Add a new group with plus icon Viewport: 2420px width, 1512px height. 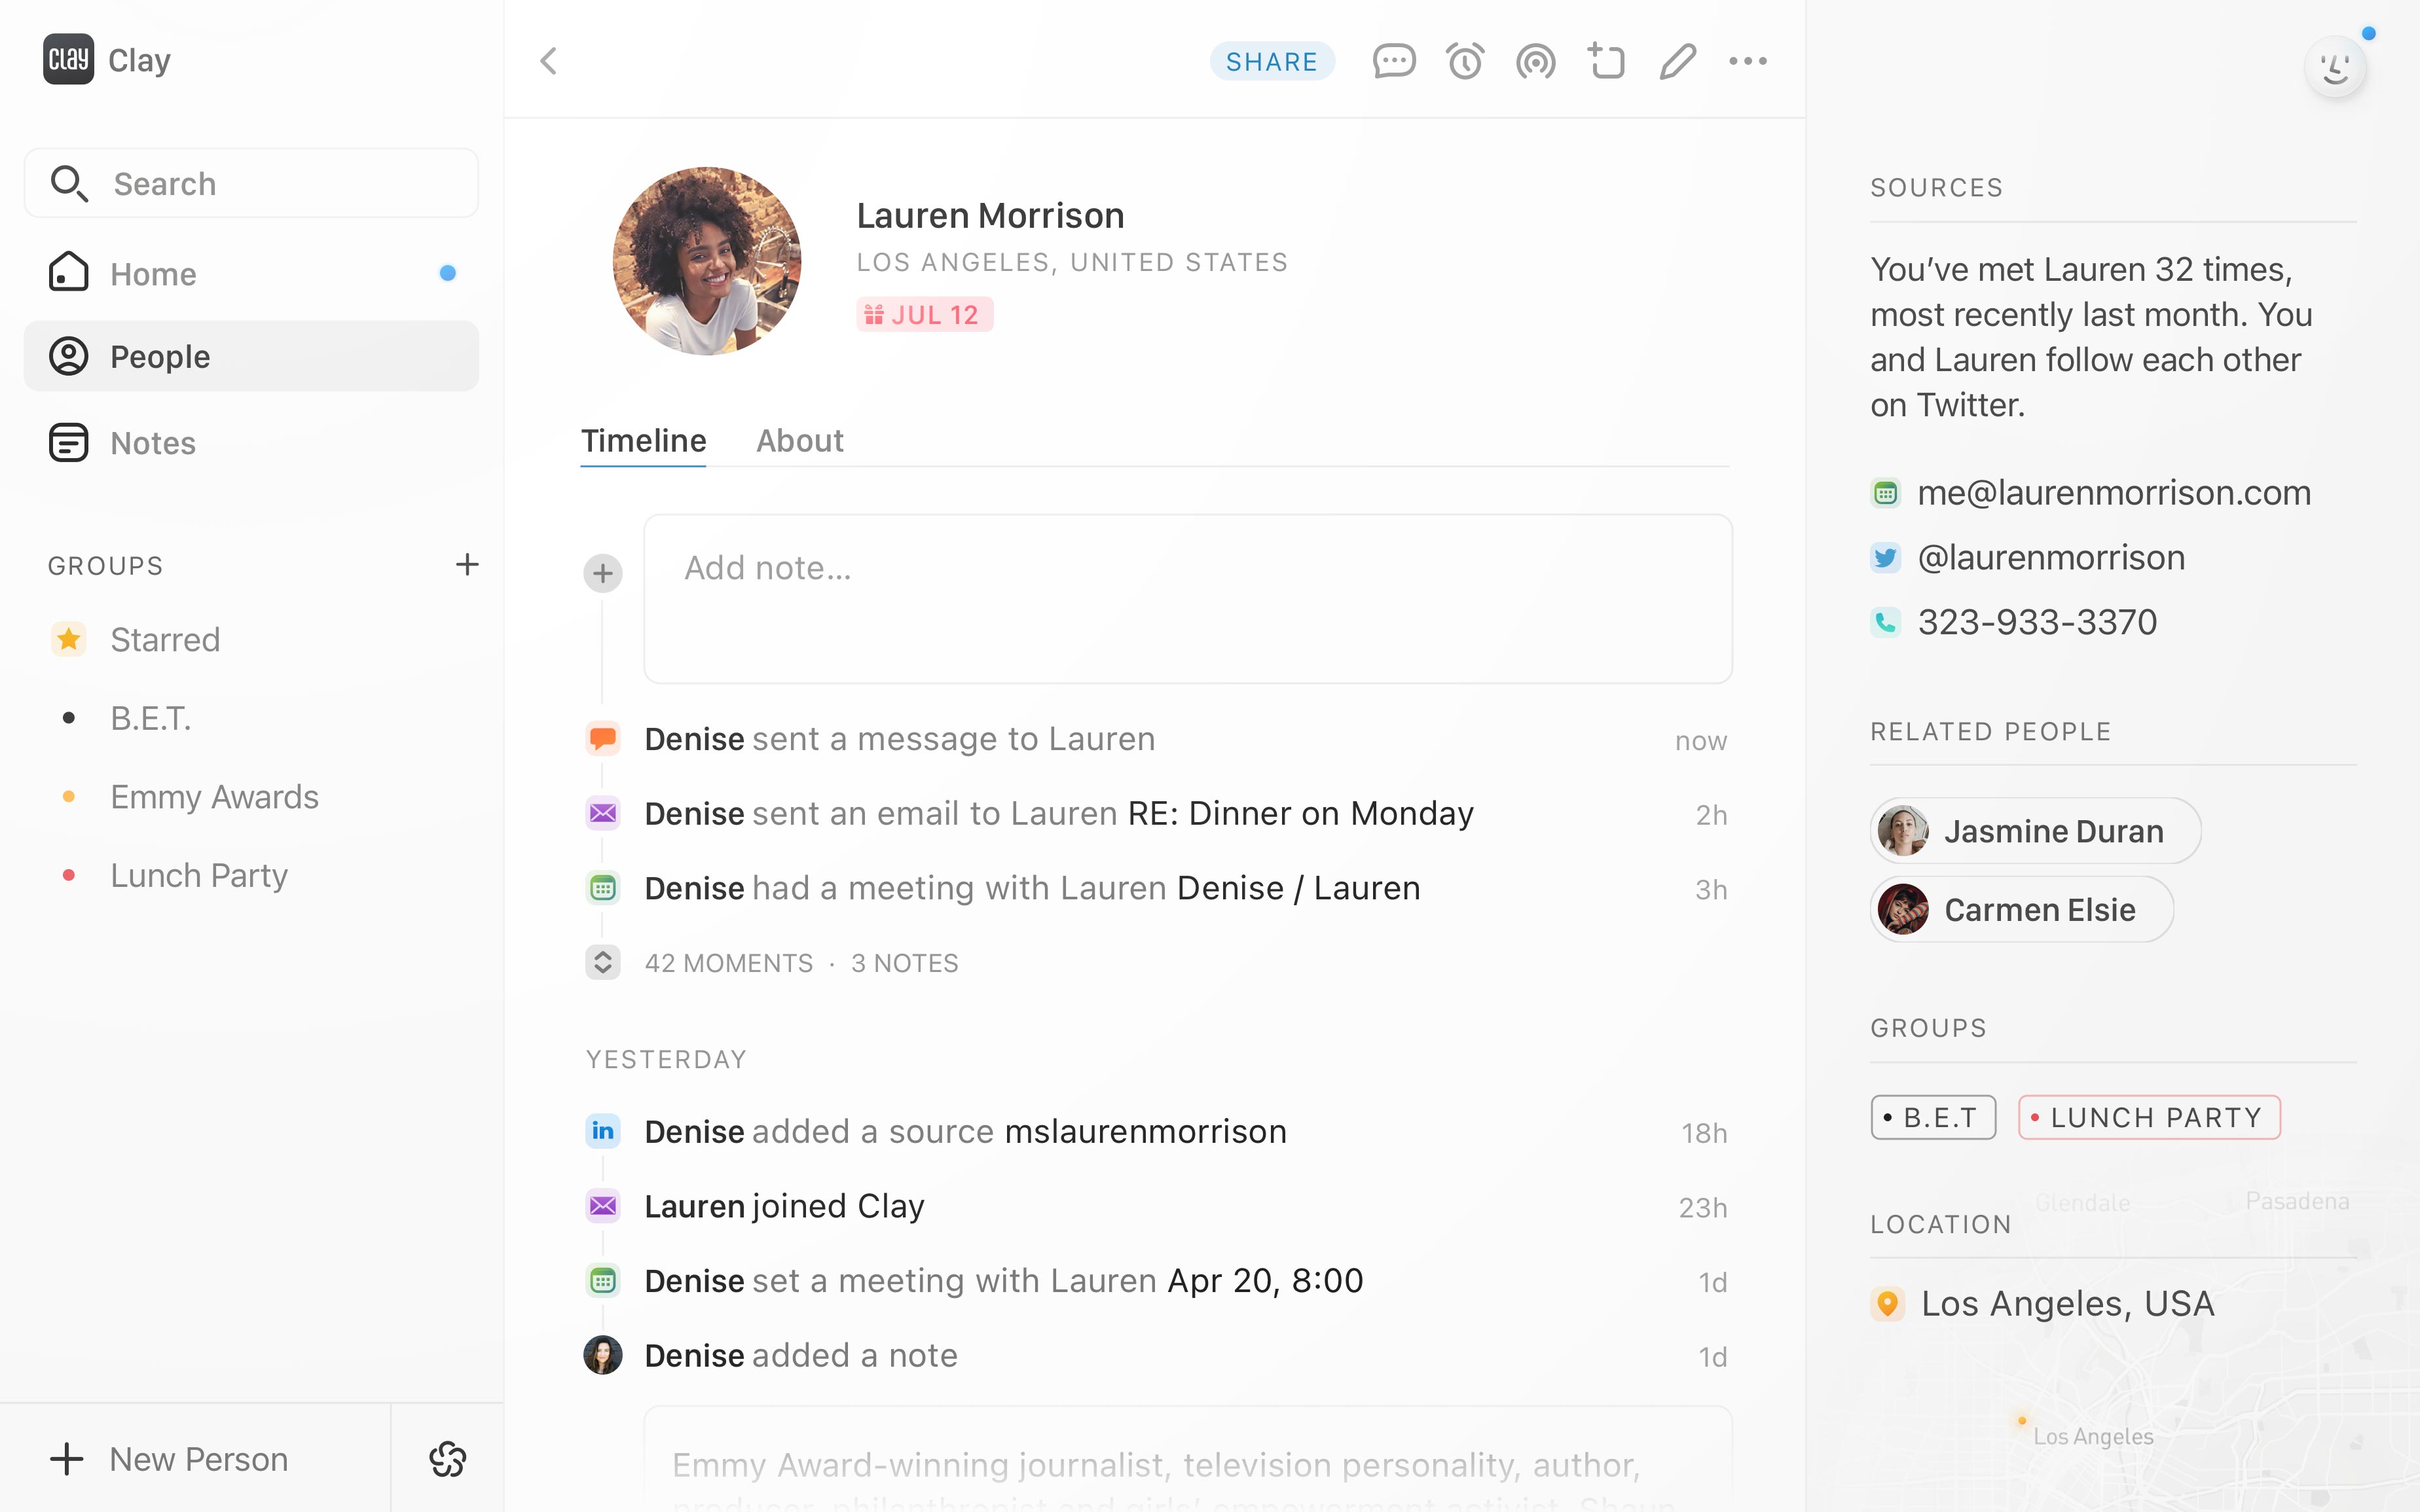[466, 565]
